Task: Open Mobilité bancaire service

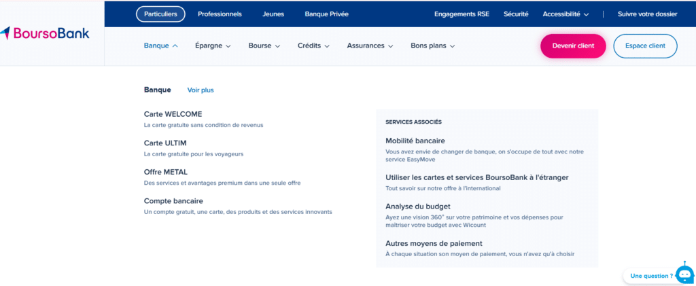Action: (415, 141)
